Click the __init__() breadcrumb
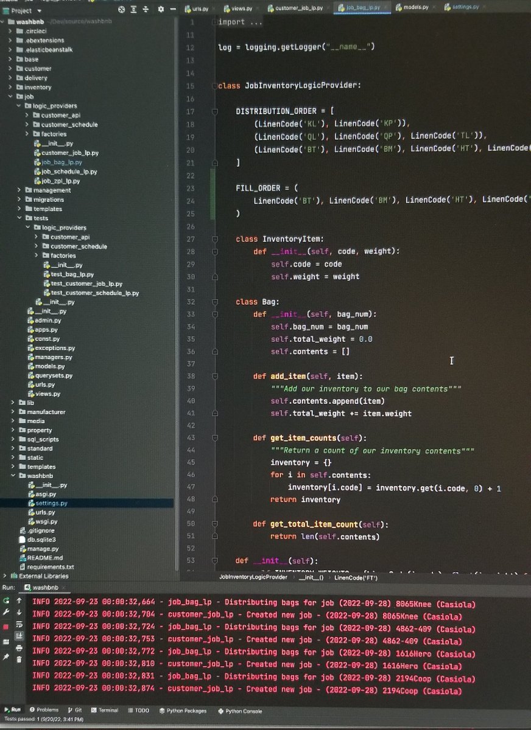531x730 pixels. coord(310,577)
